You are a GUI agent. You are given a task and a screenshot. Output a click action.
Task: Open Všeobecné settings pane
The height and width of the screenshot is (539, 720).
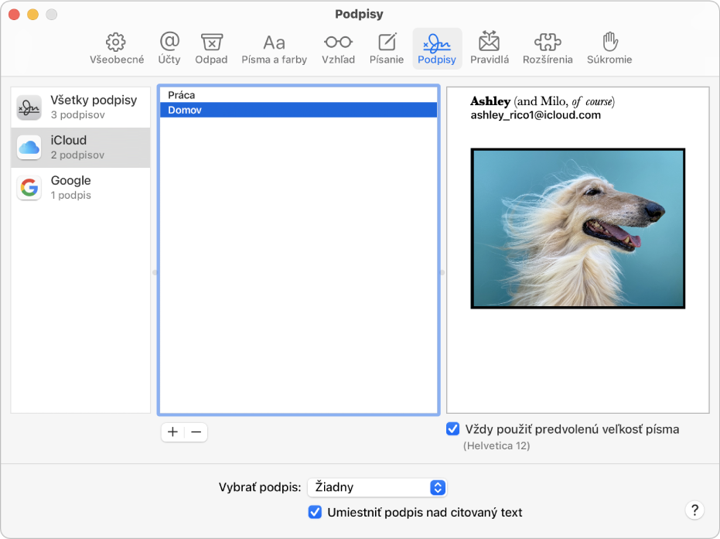pos(115,46)
